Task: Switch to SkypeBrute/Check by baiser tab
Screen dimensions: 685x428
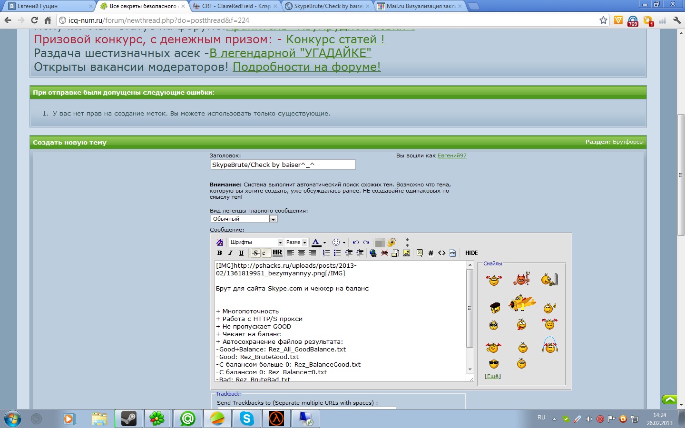Action: [x=328, y=6]
